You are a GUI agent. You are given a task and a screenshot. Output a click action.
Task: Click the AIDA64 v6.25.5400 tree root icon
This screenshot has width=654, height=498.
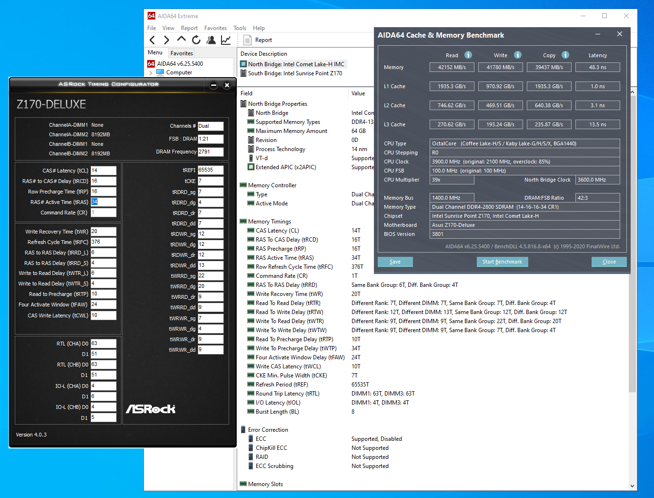151,64
